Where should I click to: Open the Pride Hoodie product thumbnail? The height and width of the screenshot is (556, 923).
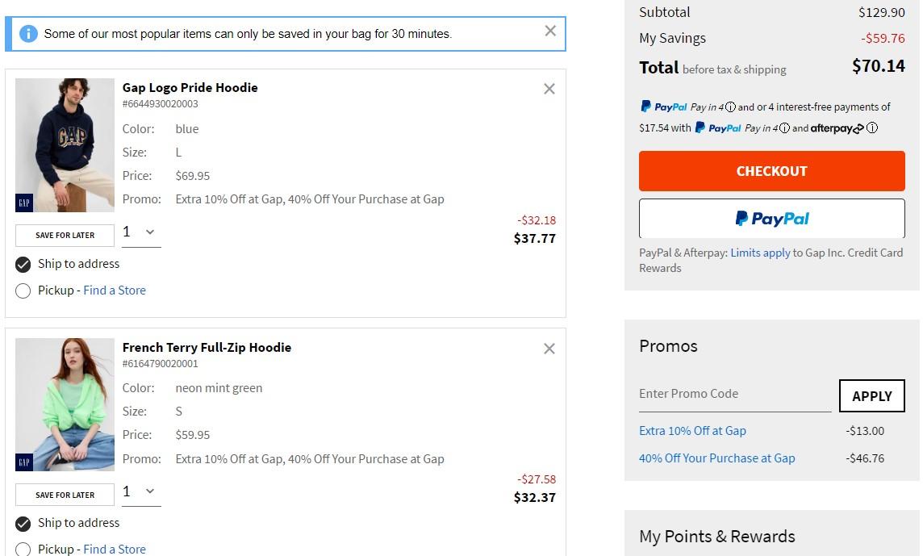(65, 145)
